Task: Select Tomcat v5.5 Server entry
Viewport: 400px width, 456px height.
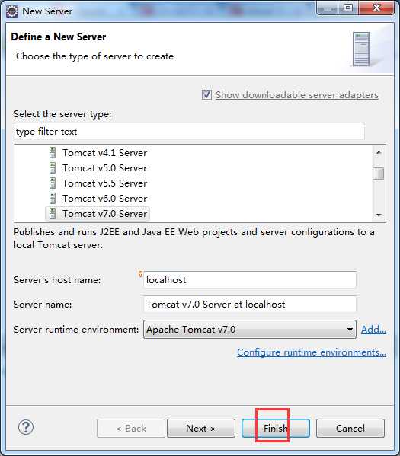Action: [105, 183]
